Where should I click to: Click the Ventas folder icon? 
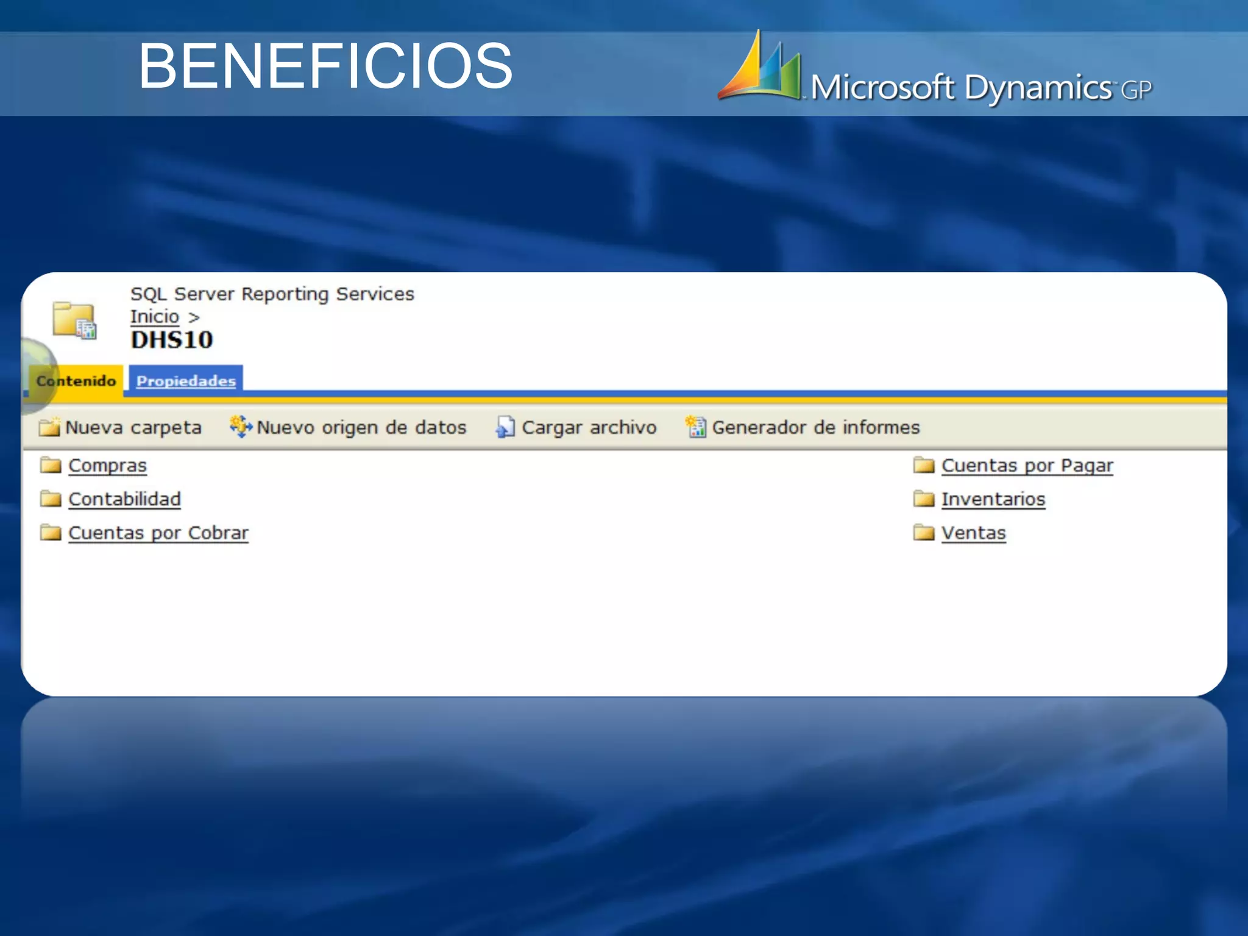click(924, 533)
